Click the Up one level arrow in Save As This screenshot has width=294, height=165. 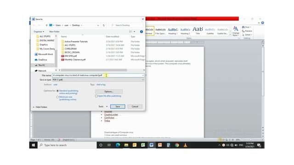pos(46,25)
